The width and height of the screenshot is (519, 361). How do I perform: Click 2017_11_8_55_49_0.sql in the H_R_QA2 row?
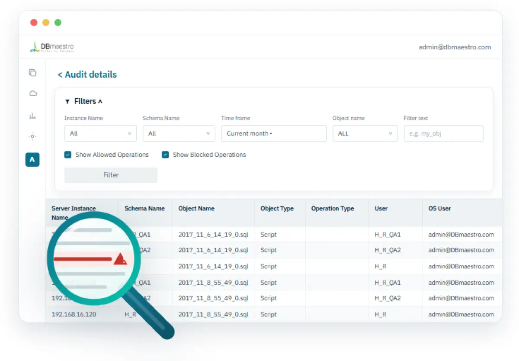coord(213,298)
